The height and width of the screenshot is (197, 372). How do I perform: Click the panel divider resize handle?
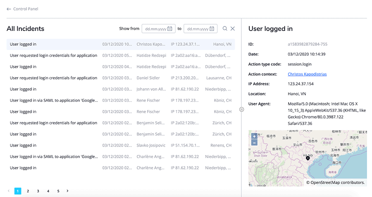(x=242, y=109)
